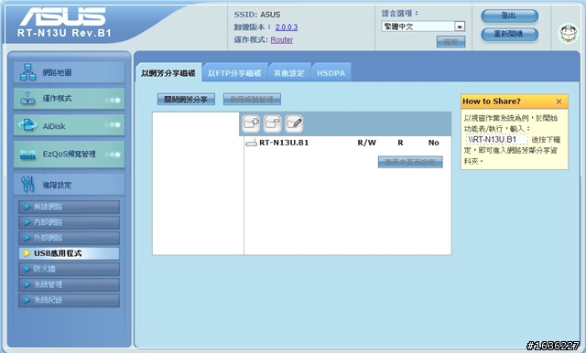Open the 無線網路 submenu

(x=70, y=207)
